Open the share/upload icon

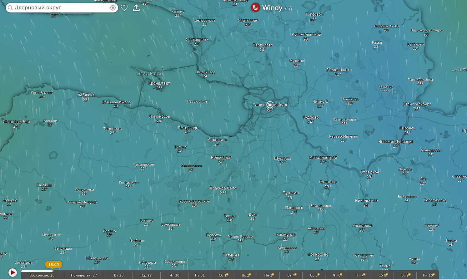tap(136, 8)
